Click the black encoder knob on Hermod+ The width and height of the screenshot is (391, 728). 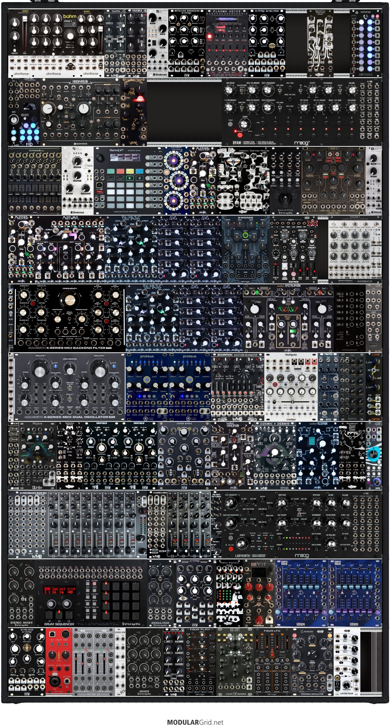[x=100, y=158]
